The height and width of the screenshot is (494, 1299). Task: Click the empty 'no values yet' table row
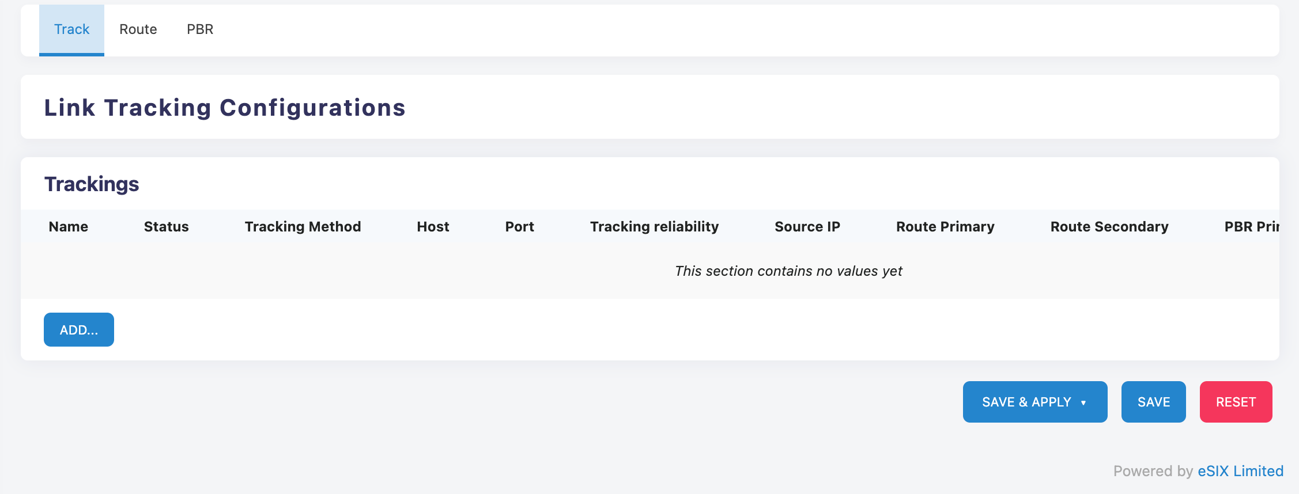click(788, 271)
